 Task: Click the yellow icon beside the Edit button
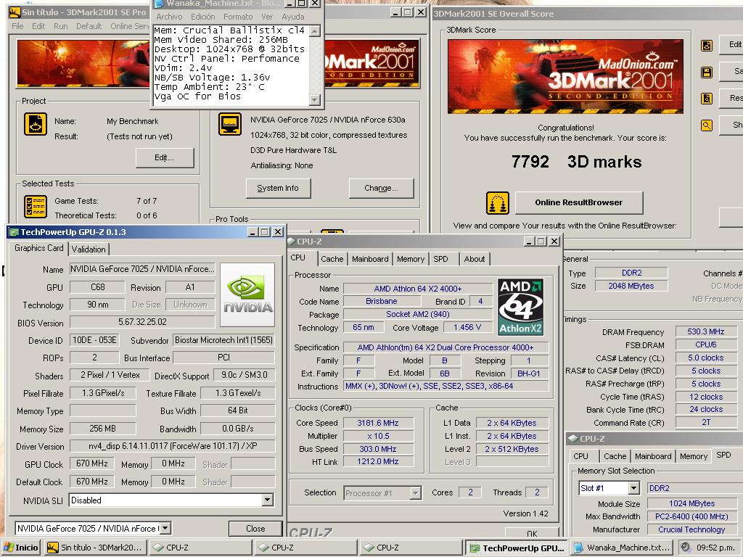coord(707,46)
